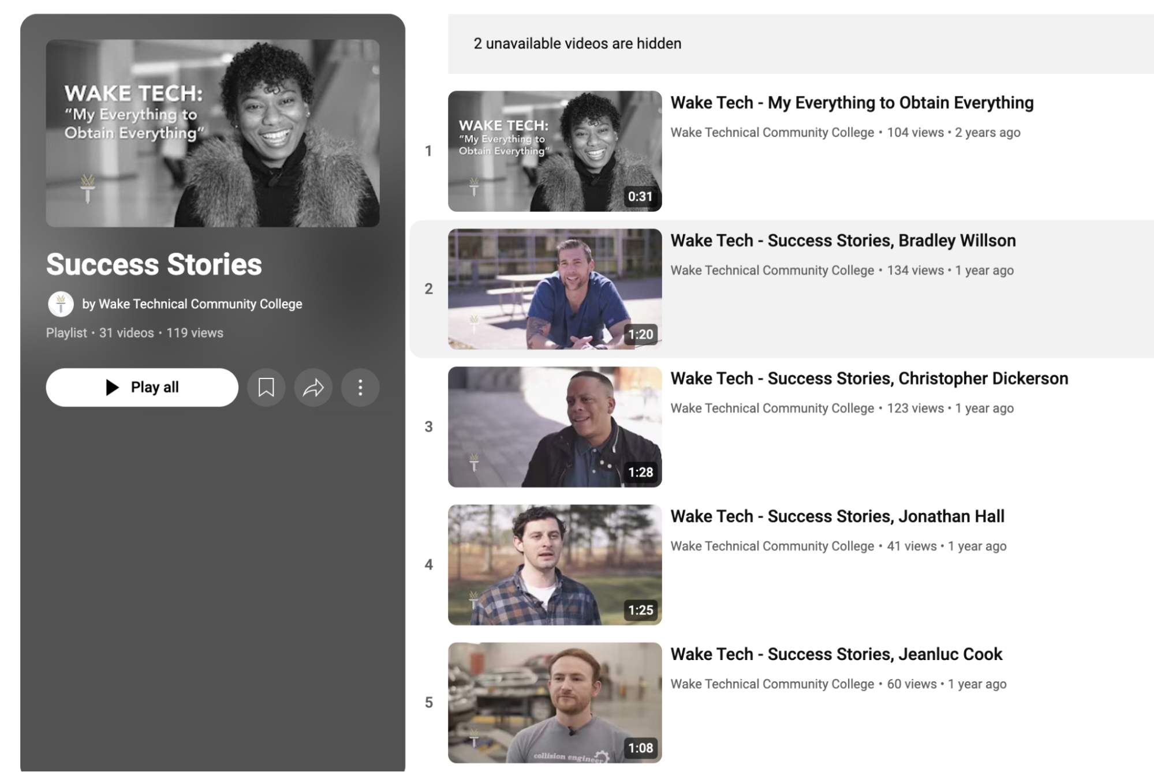This screenshot has height=772, width=1154.
Task: Click the Success Stories playlist title
Action: click(x=154, y=264)
